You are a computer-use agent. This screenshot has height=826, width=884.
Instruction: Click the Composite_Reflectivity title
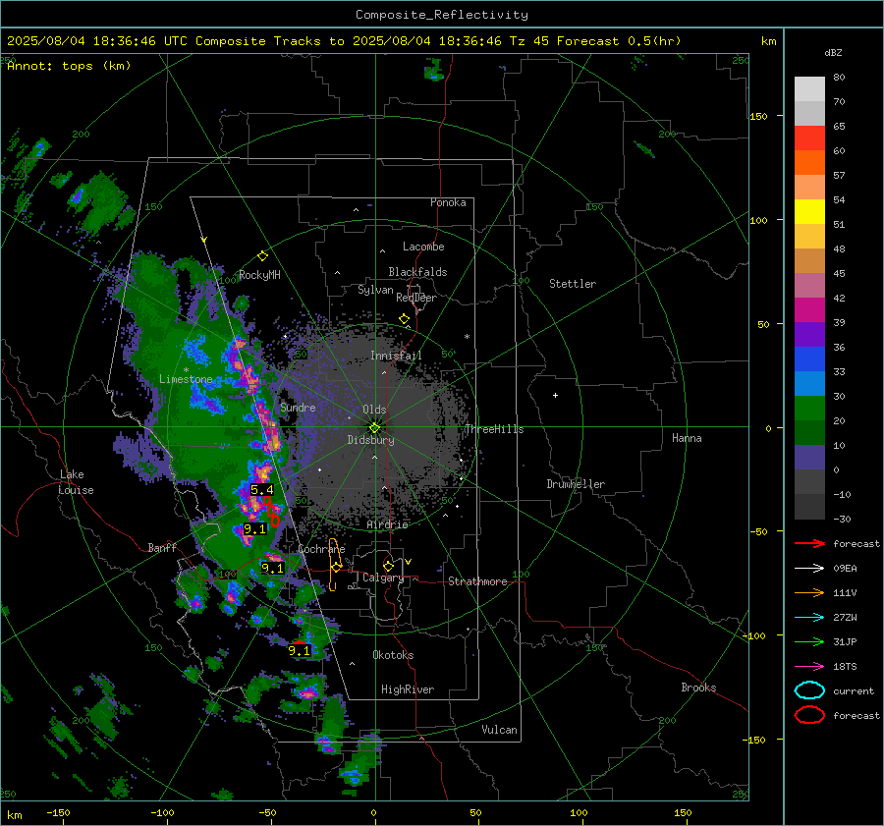pos(441,15)
